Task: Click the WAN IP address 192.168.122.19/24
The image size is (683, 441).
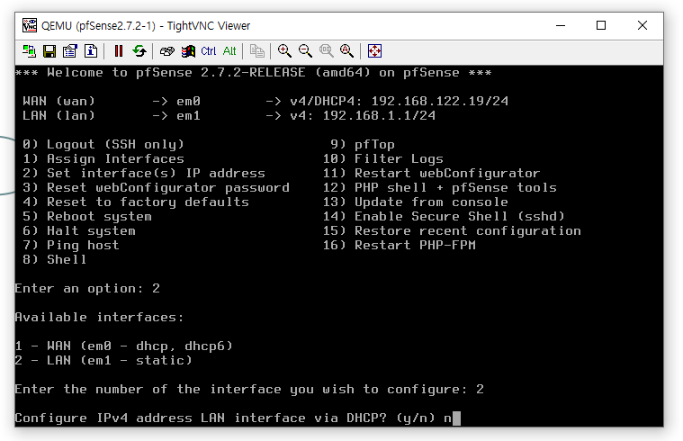Action: pos(439,101)
